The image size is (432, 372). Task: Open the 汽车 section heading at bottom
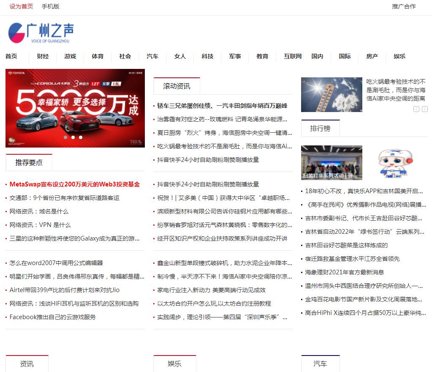pos(320,364)
